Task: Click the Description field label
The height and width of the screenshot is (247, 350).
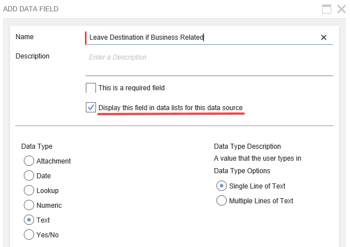Action: pos(32,56)
